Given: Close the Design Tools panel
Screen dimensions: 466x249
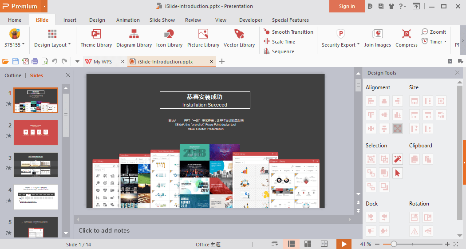Looking at the screenshot, I should click(457, 72).
